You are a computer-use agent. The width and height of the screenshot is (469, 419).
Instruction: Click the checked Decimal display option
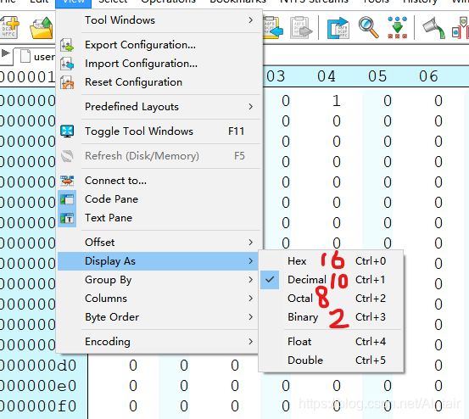[x=332, y=280]
